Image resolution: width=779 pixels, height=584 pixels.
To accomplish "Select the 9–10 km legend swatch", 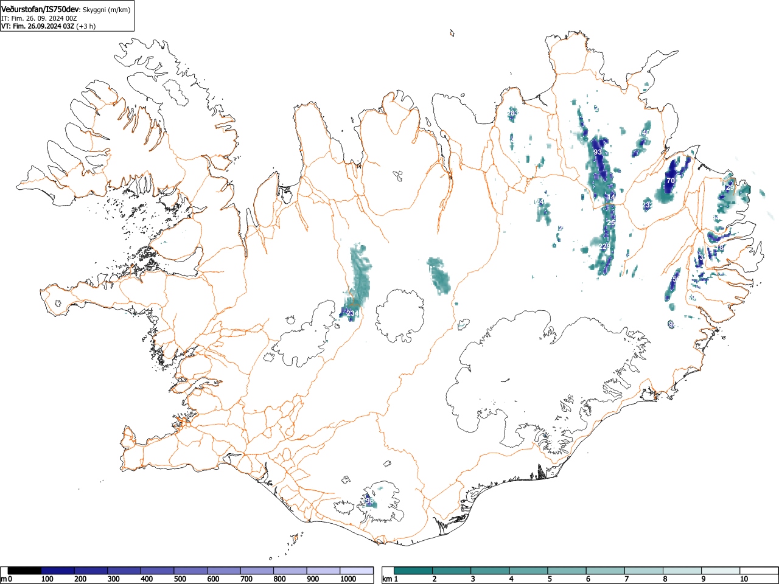I will (x=720, y=571).
